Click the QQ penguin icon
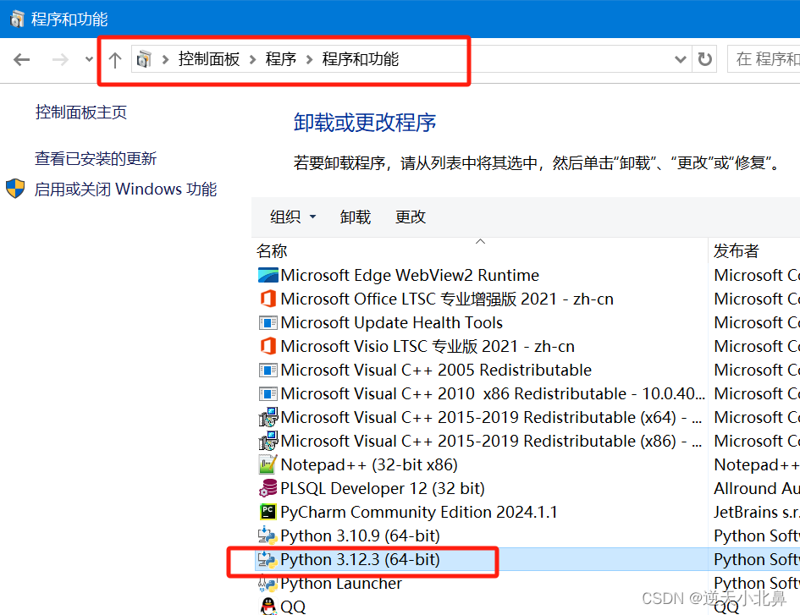This screenshot has height=615, width=800. point(267,606)
